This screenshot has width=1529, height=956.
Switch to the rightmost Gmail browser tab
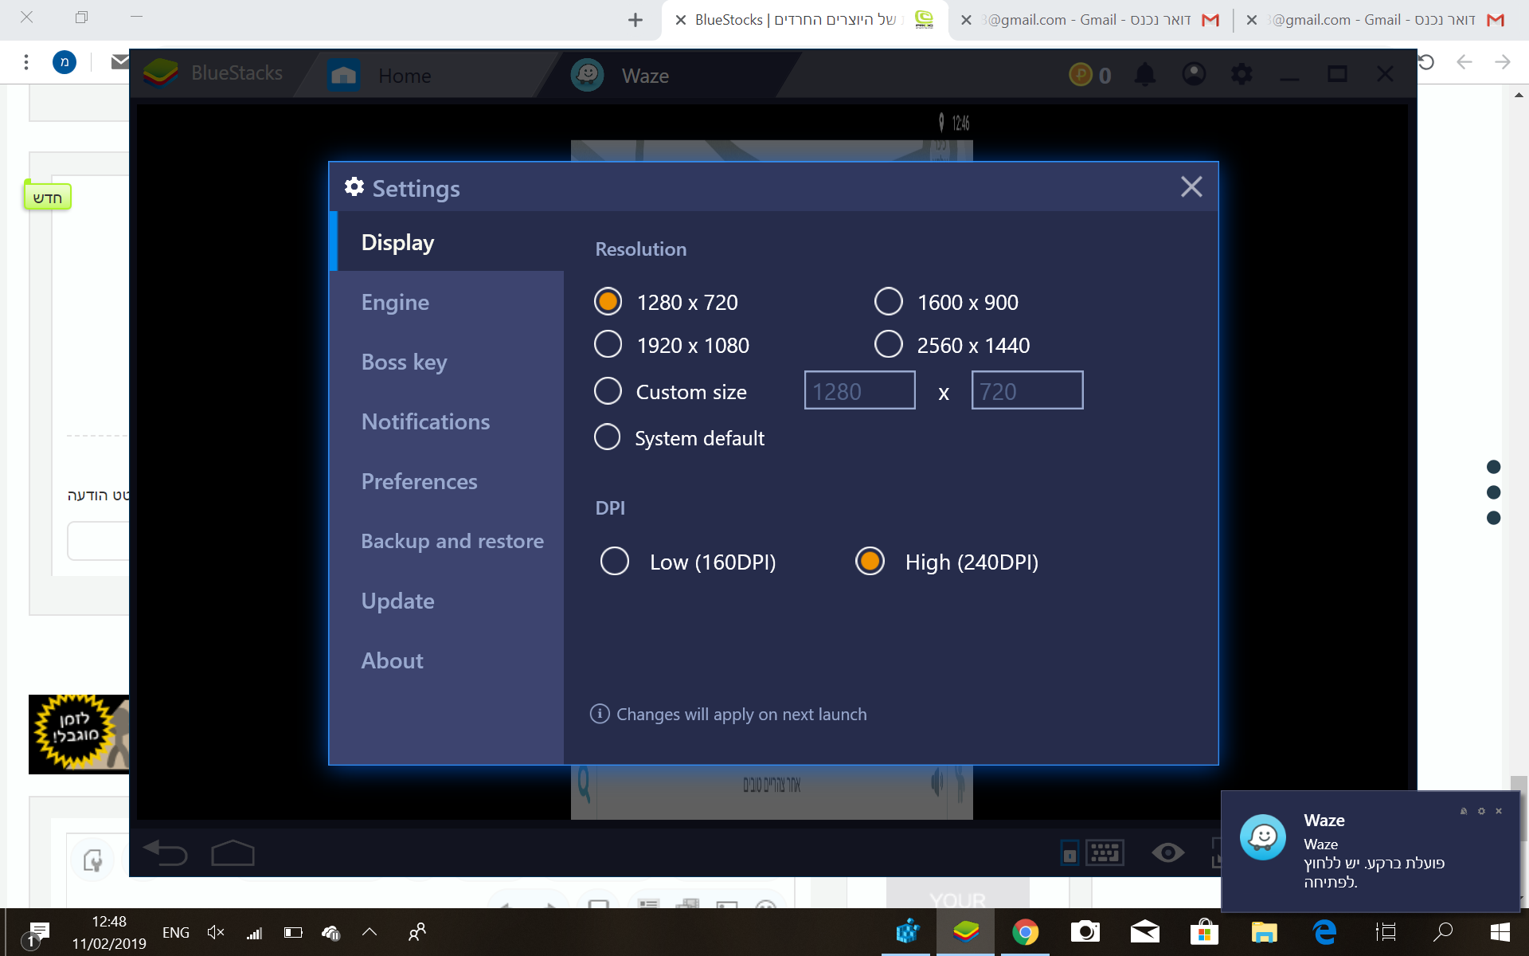click(1376, 20)
